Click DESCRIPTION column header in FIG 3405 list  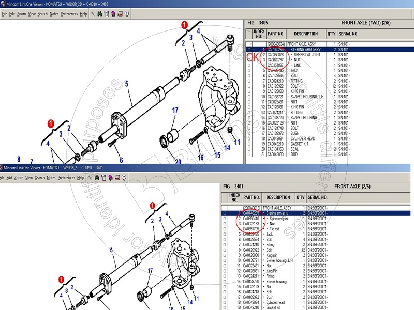pyautogui.click(x=305, y=34)
